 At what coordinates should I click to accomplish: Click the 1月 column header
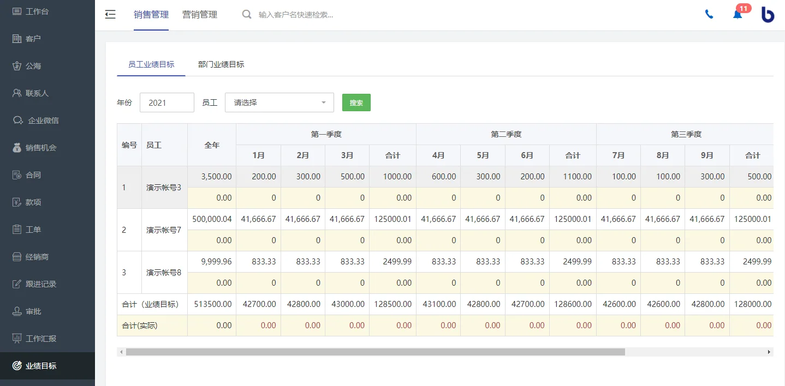point(259,155)
